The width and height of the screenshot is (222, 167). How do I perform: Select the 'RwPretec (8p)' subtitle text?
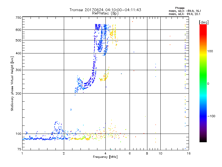[105, 13]
